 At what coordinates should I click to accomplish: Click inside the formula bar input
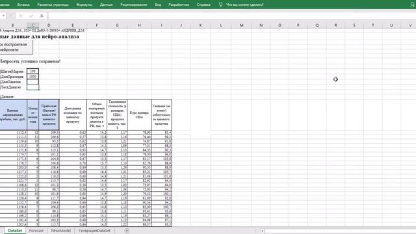point(232,16)
